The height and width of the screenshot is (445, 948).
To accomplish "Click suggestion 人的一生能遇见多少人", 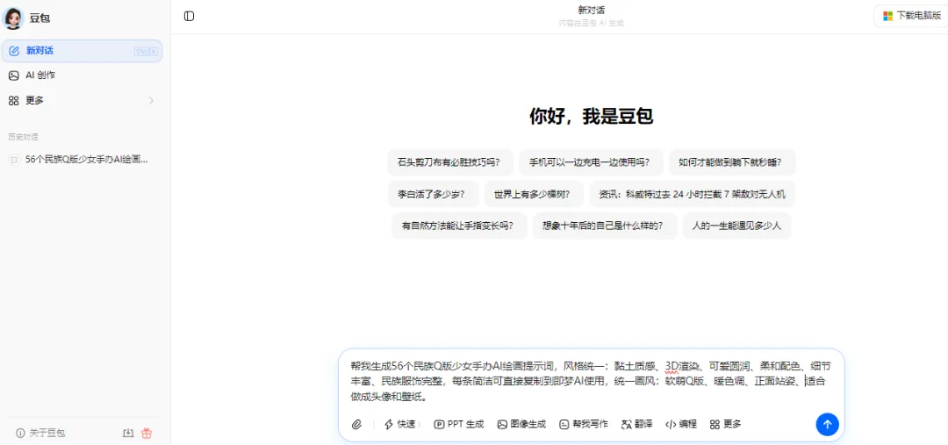I will 737,226.
